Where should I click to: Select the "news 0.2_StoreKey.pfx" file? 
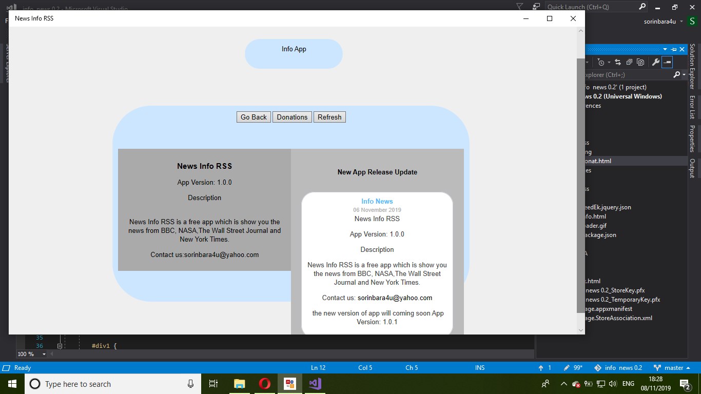[615, 290]
